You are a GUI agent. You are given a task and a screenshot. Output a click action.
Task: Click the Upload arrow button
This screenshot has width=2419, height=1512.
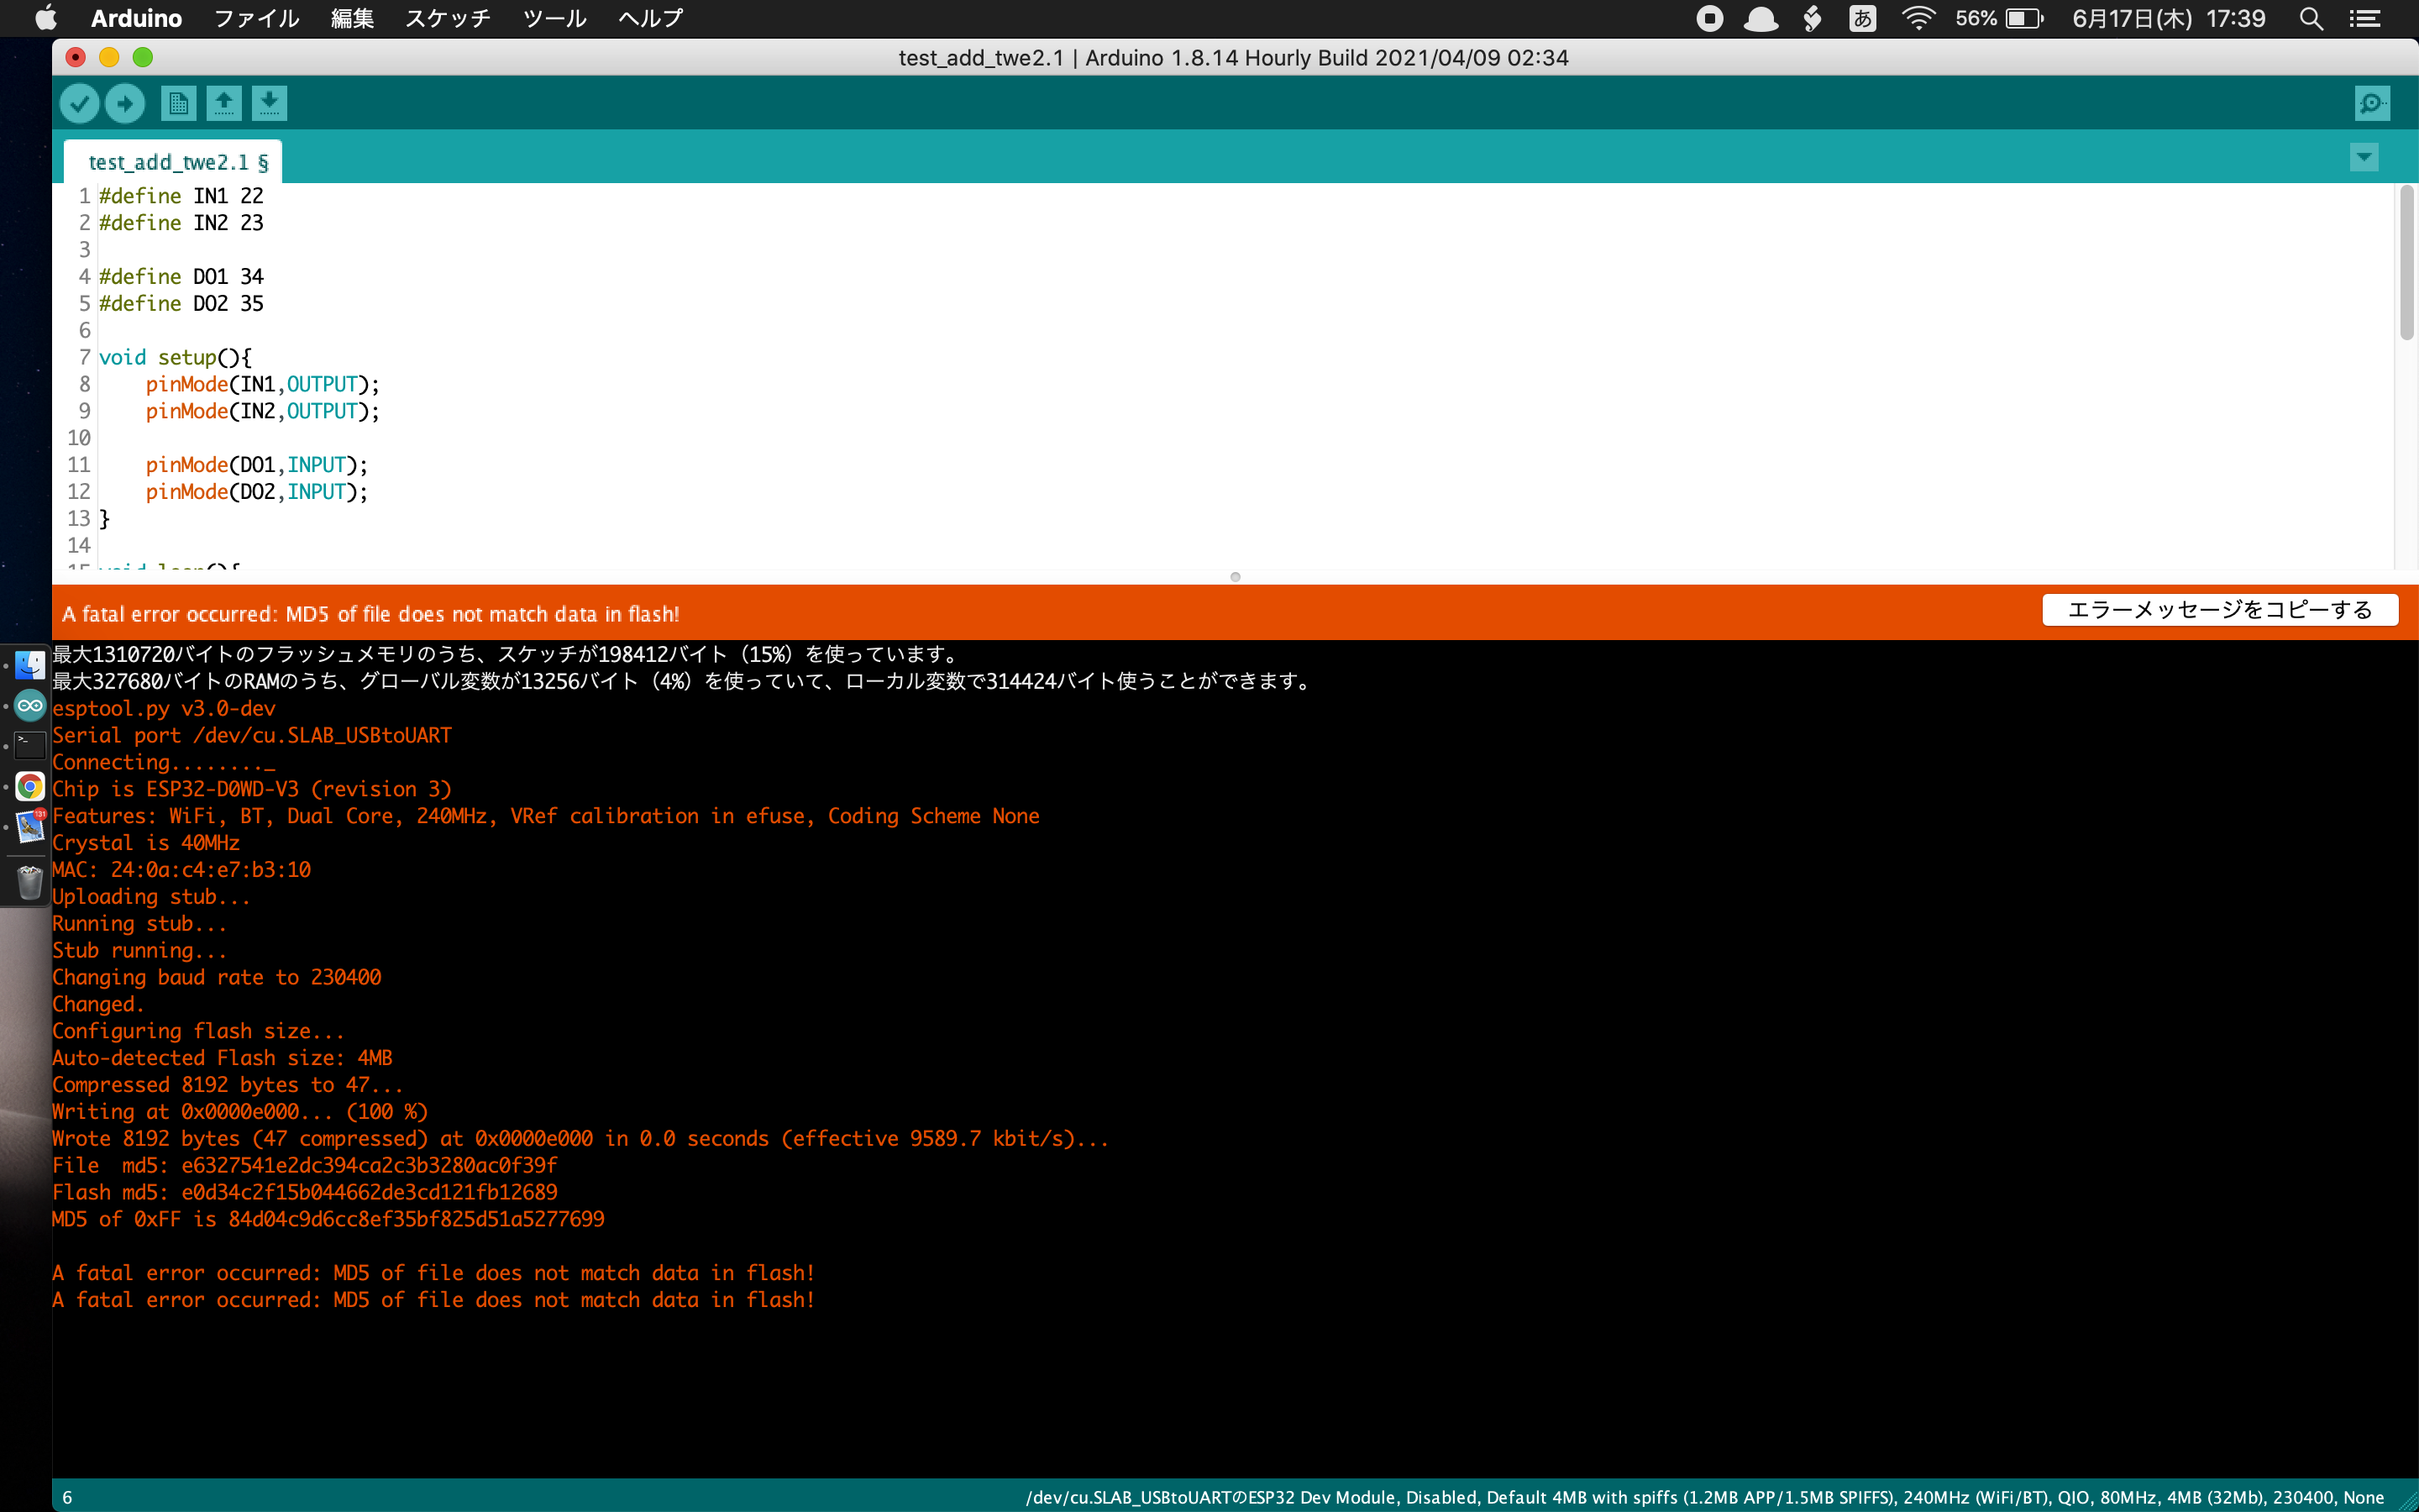click(x=125, y=103)
